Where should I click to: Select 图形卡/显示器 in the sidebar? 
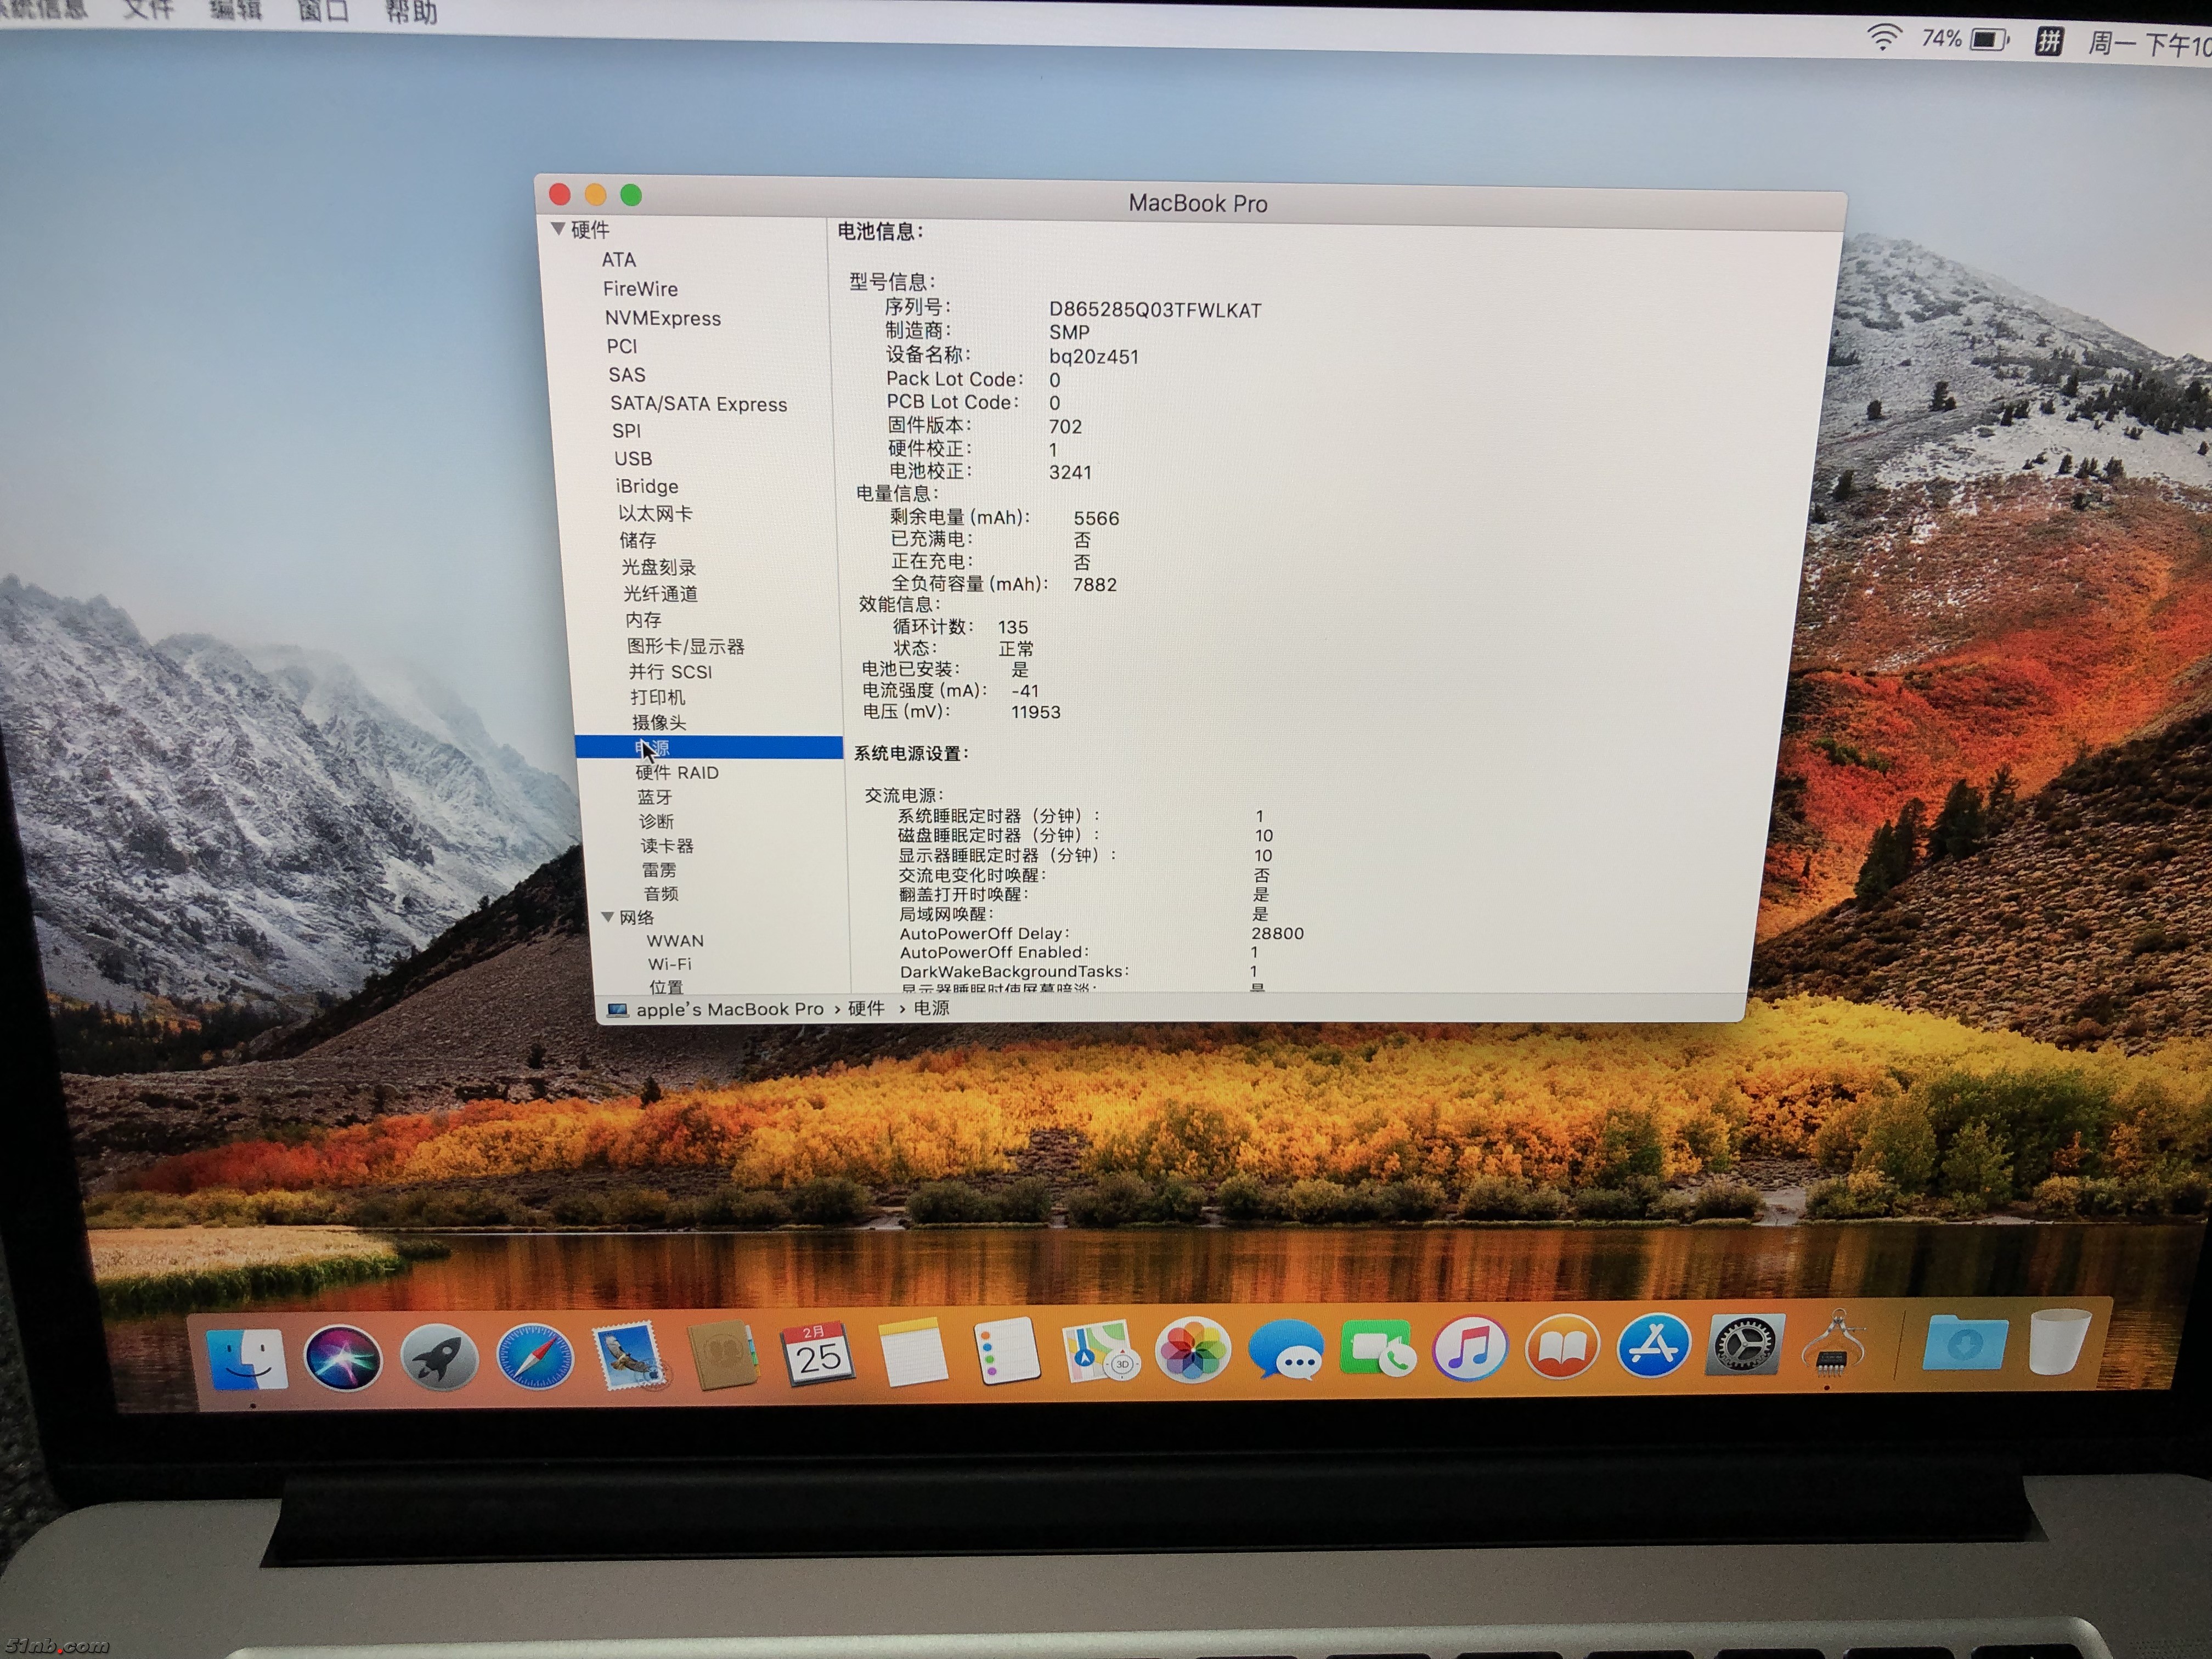click(685, 646)
